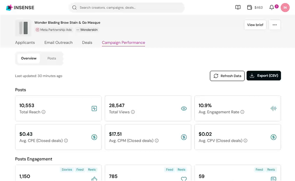Screen dimensions: 295x181
Task: Click the Instagram icon beside Meta Partnership Ads
Action: click(38, 30)
